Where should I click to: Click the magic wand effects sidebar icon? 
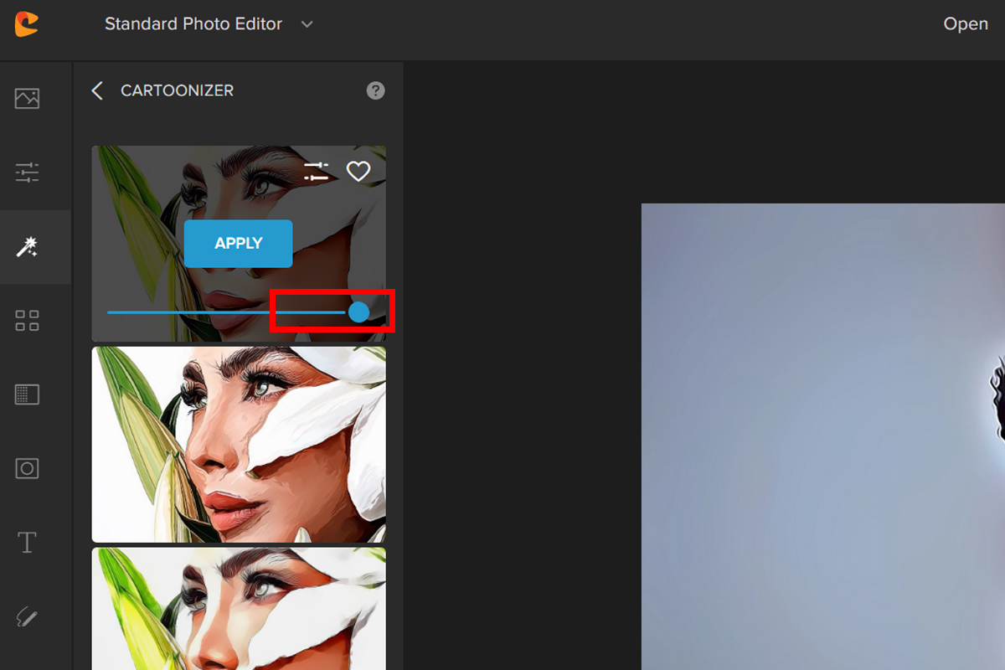[27, 246]
